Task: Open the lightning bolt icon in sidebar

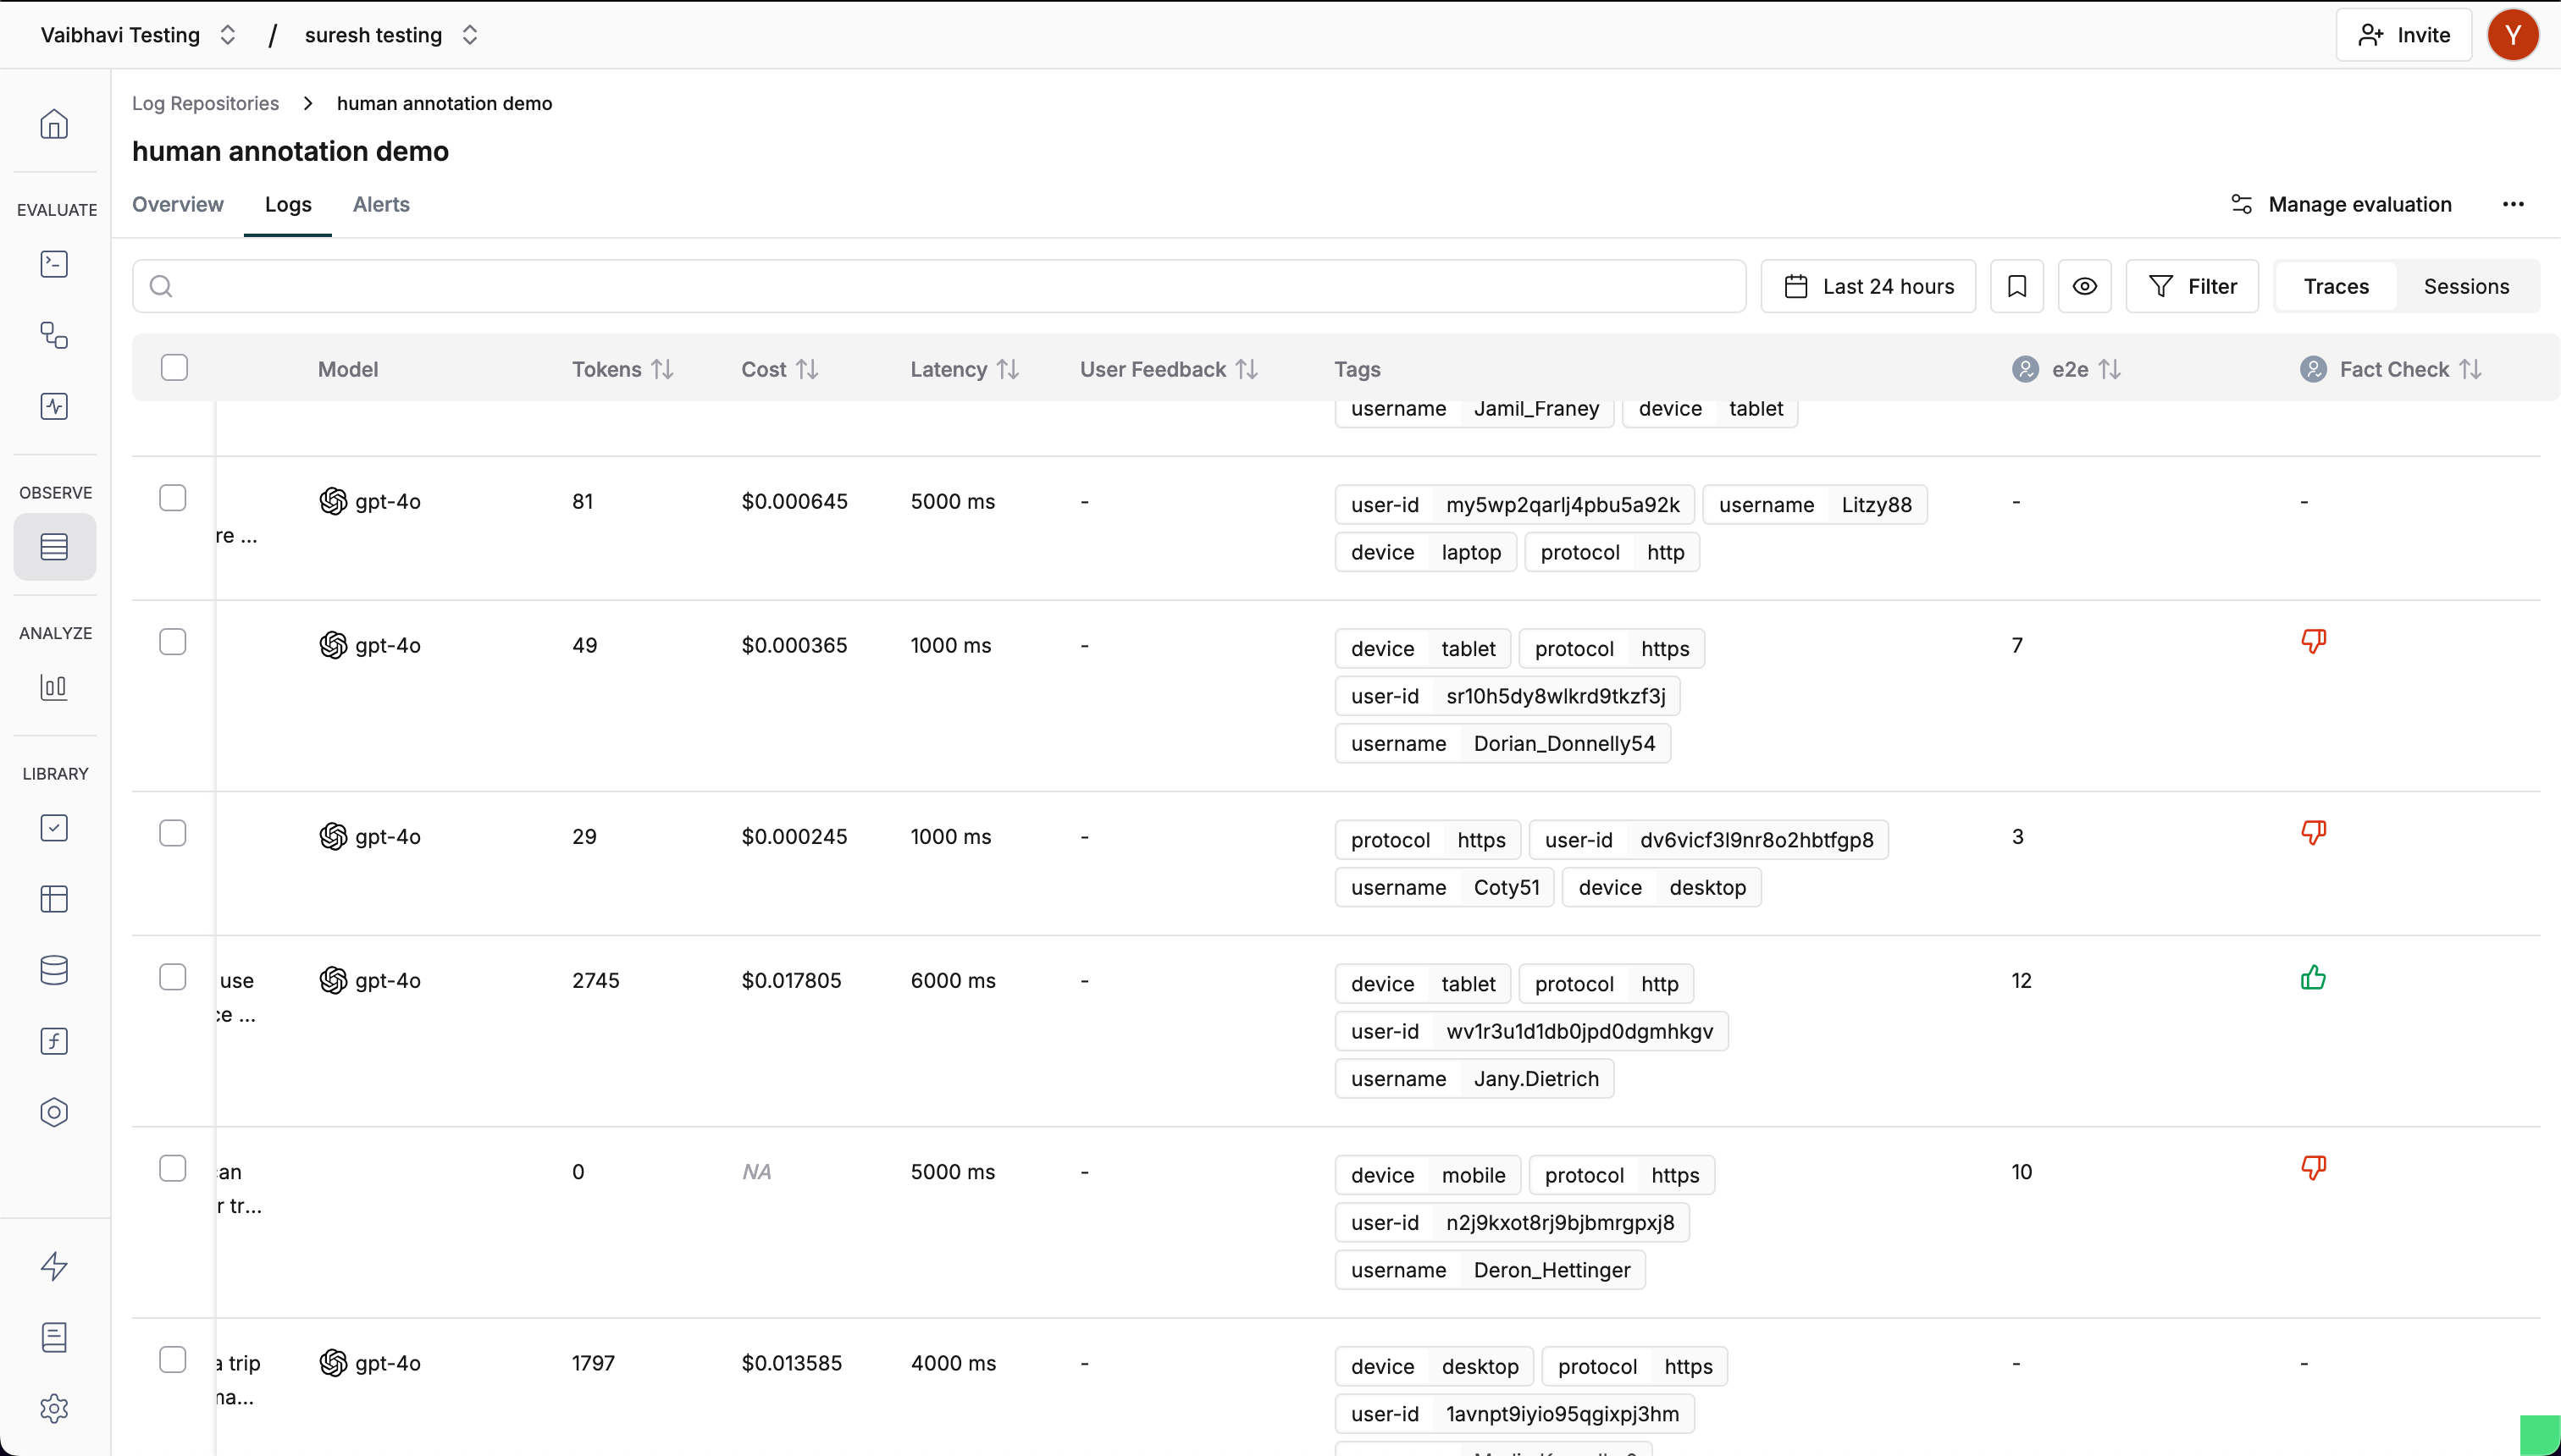Action: click(x=54, y=1266)
